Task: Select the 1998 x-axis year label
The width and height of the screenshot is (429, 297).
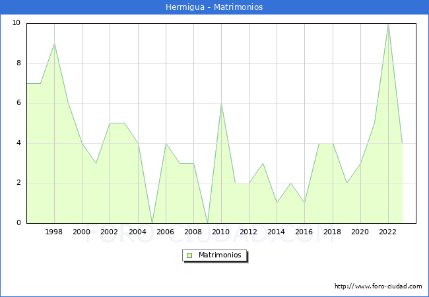Action: pyautogui.click(x=54, y=232)
